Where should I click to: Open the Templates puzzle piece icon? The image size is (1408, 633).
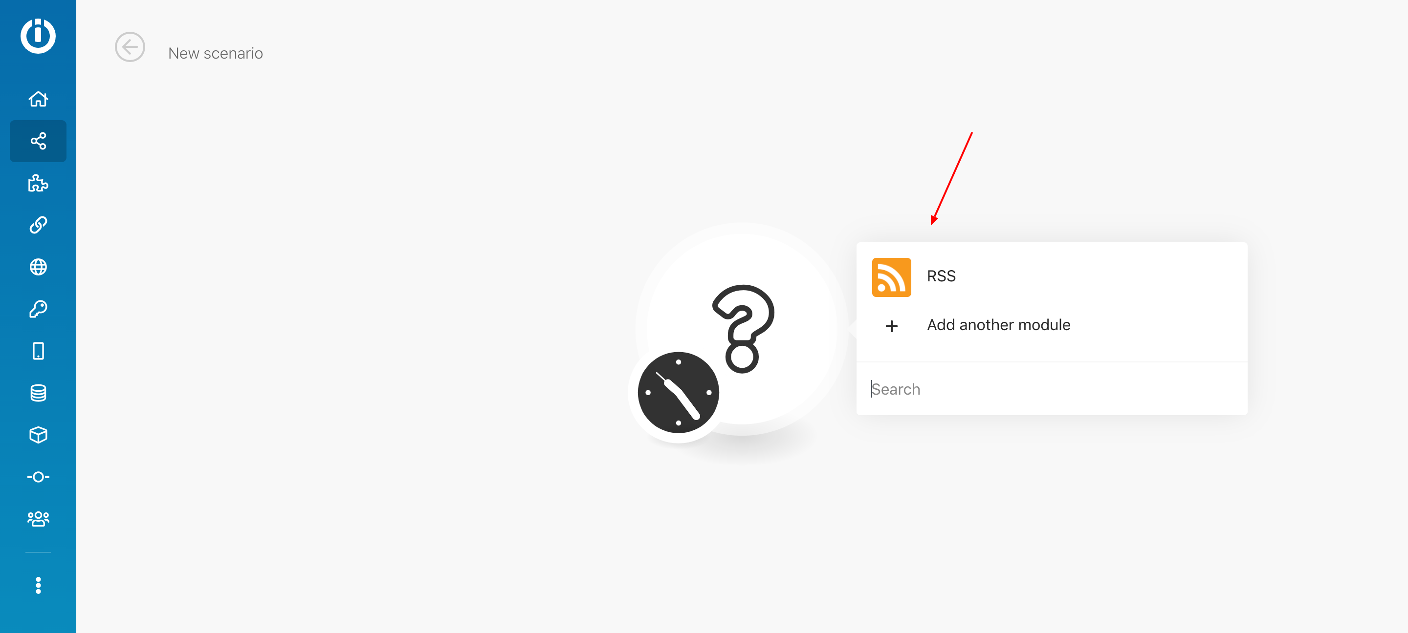point(38,183)
